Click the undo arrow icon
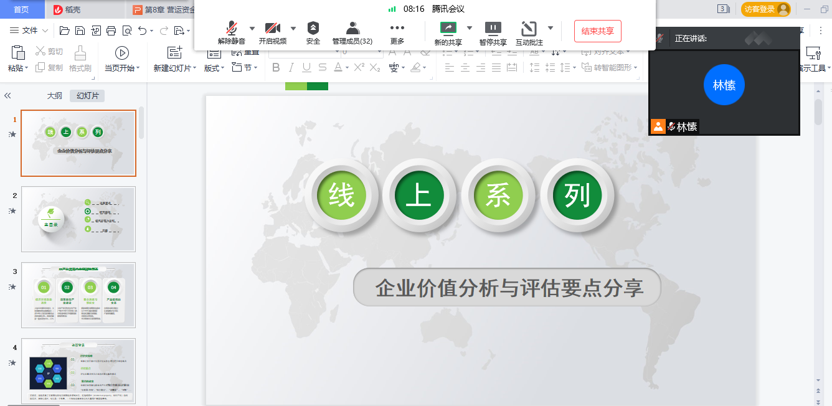Screen dimensions: 832x406 142,31
